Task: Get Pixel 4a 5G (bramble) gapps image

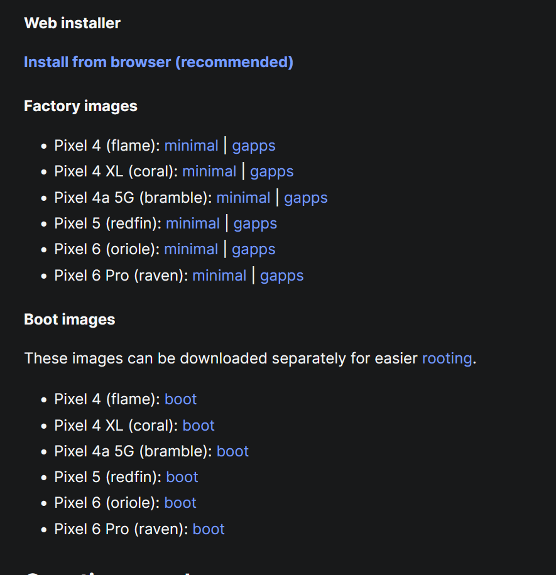Action: point(306,198)
